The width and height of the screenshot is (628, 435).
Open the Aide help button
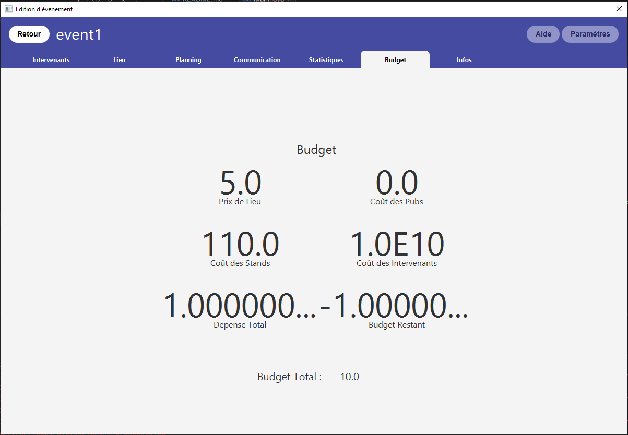(x=543, y=34)
